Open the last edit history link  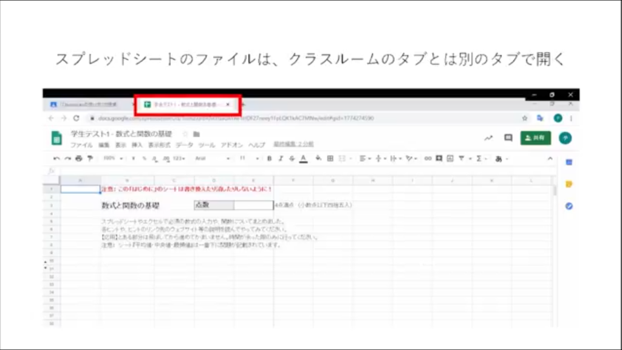click(293, 144)
